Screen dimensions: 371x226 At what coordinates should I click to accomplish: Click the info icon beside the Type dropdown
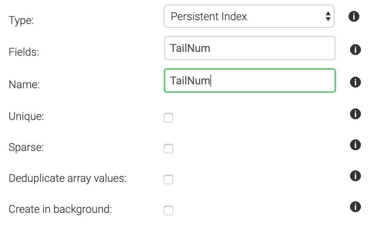(x=354, y=17)
